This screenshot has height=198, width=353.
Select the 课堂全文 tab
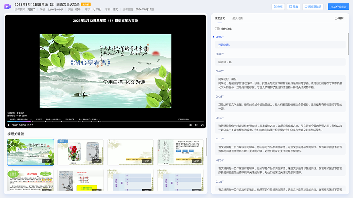point(220,18)
